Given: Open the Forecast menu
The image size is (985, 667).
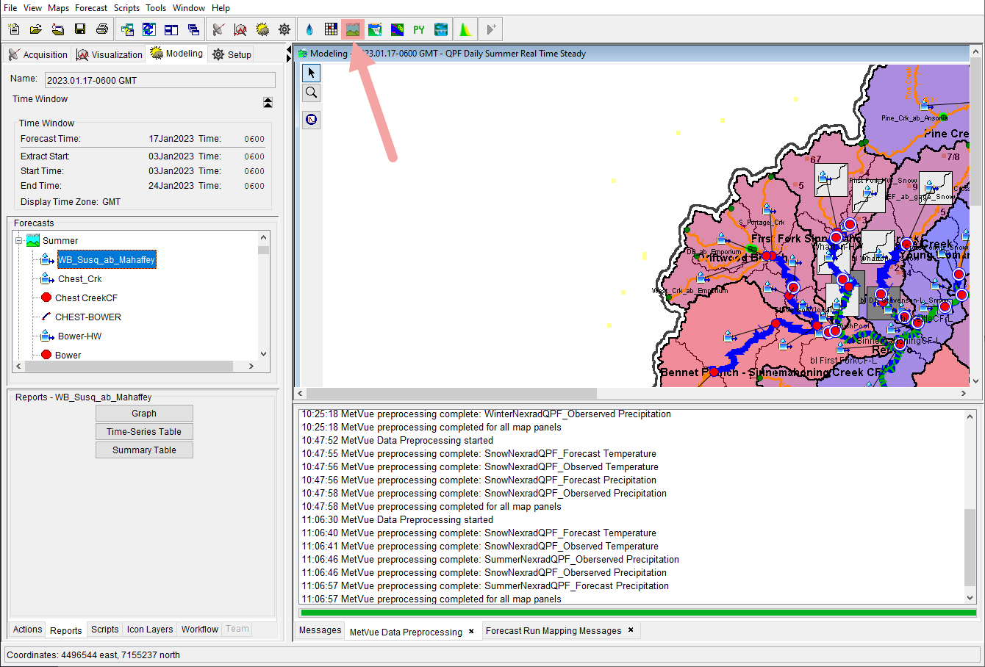Looking at the screenshot, I should [x=91, y=8].
